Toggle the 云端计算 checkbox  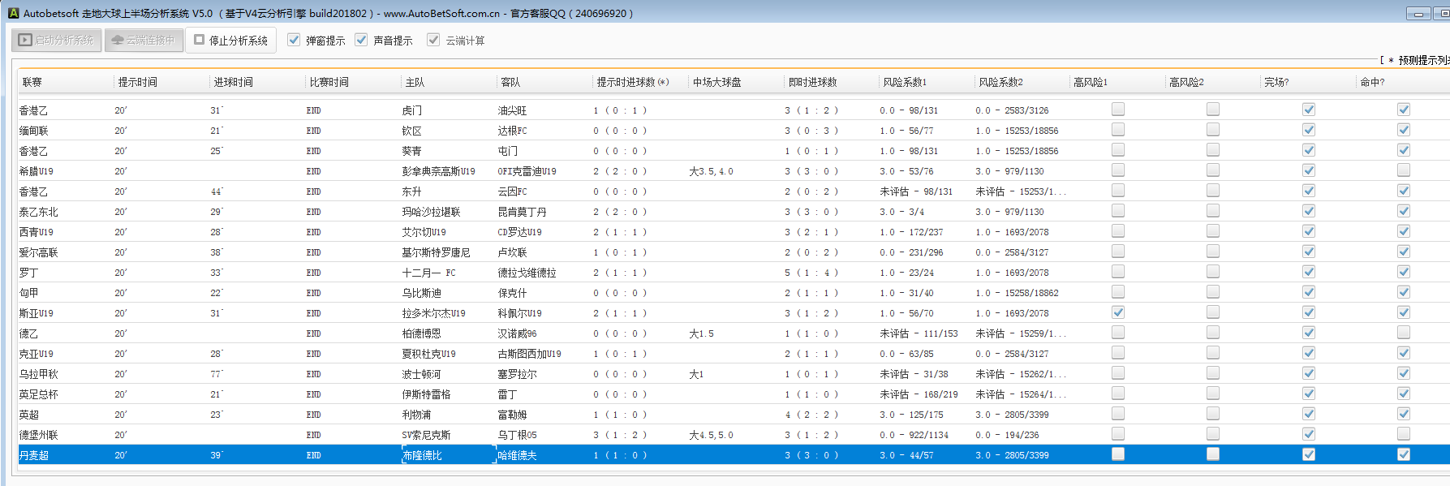tap(433, 40)
